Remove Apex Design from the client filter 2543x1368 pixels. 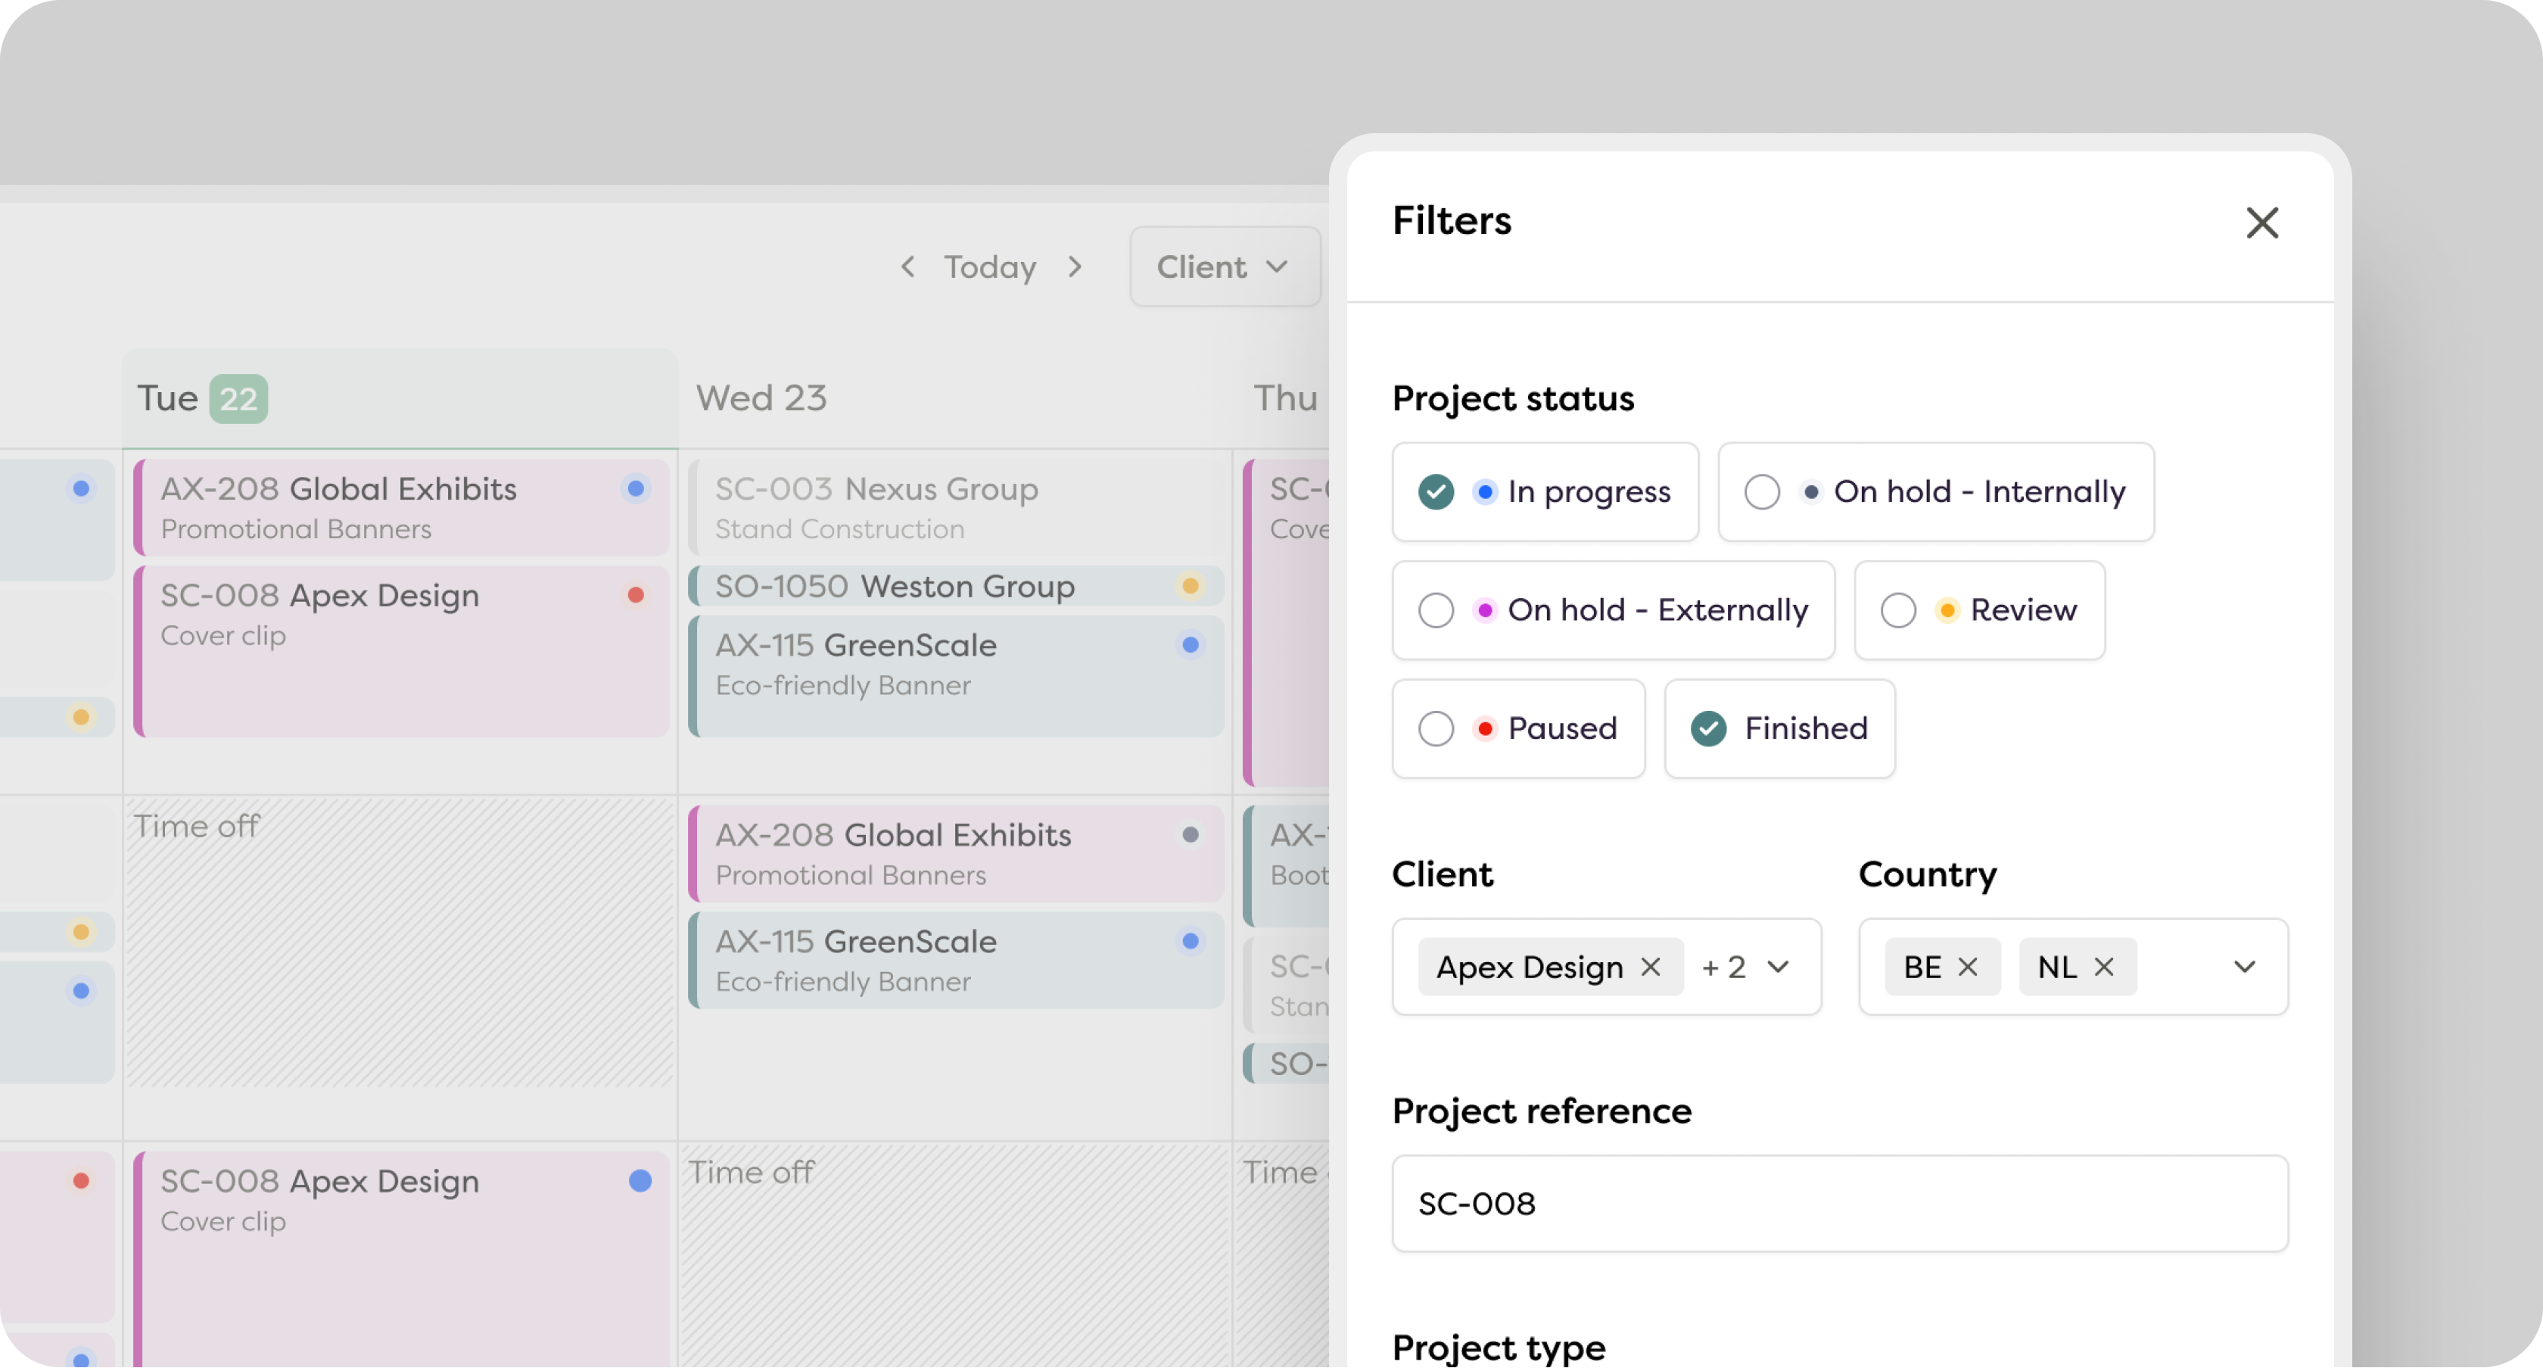pyautogui.click(x=1651, y=967)
